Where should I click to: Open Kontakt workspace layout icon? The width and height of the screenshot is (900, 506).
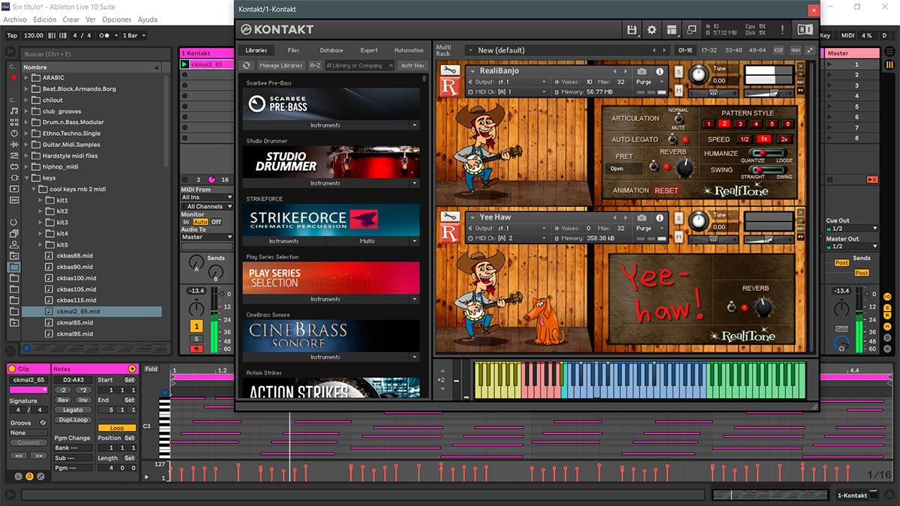point(671,30)
